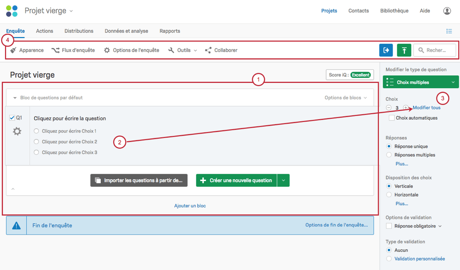Viewport: 460px width, 270px height.
Task: Select Choix 2 radio option
Action: tap(36, 142)
